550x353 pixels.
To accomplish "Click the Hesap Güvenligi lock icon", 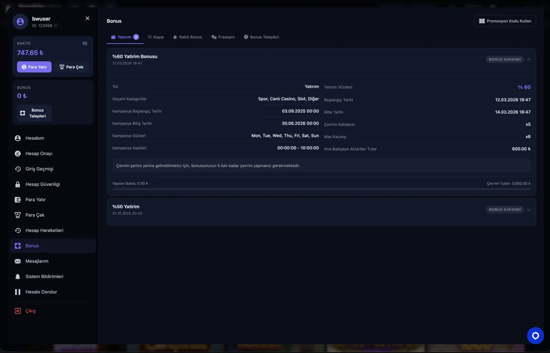I will pos(18,184).
